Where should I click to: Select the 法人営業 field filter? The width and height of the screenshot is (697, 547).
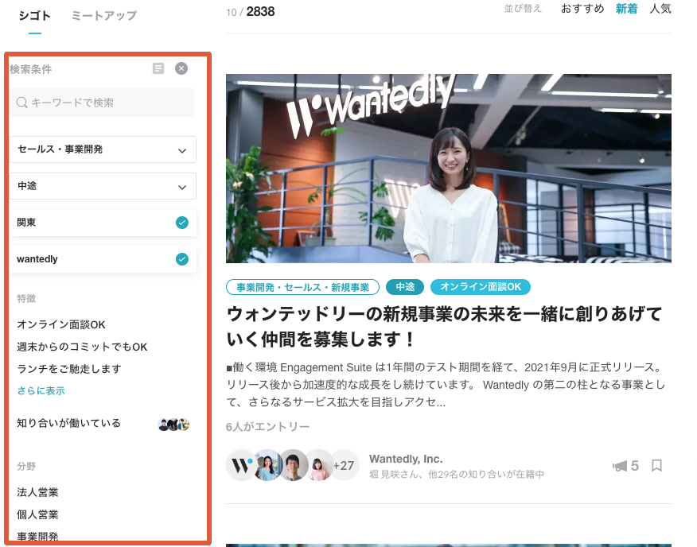(x=37, y=492)
